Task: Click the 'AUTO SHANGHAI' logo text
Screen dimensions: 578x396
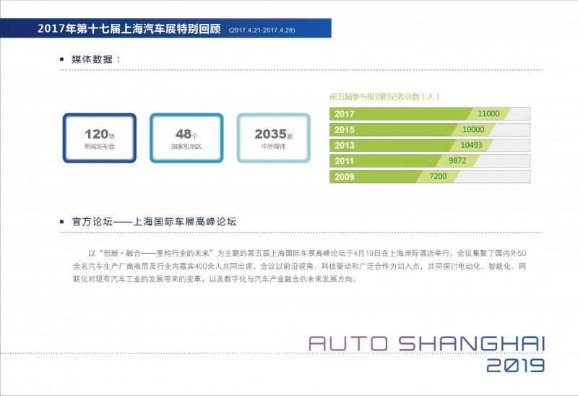Action: 426,343
